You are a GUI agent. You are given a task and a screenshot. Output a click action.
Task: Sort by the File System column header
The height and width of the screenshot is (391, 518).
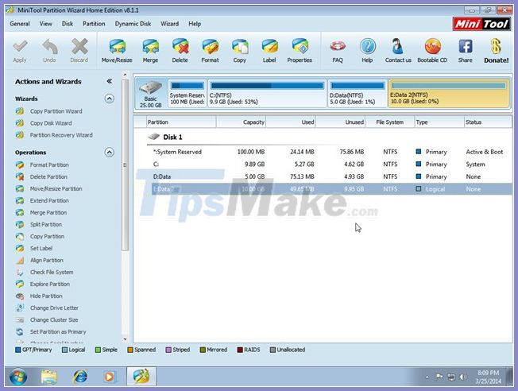point(390,122)
